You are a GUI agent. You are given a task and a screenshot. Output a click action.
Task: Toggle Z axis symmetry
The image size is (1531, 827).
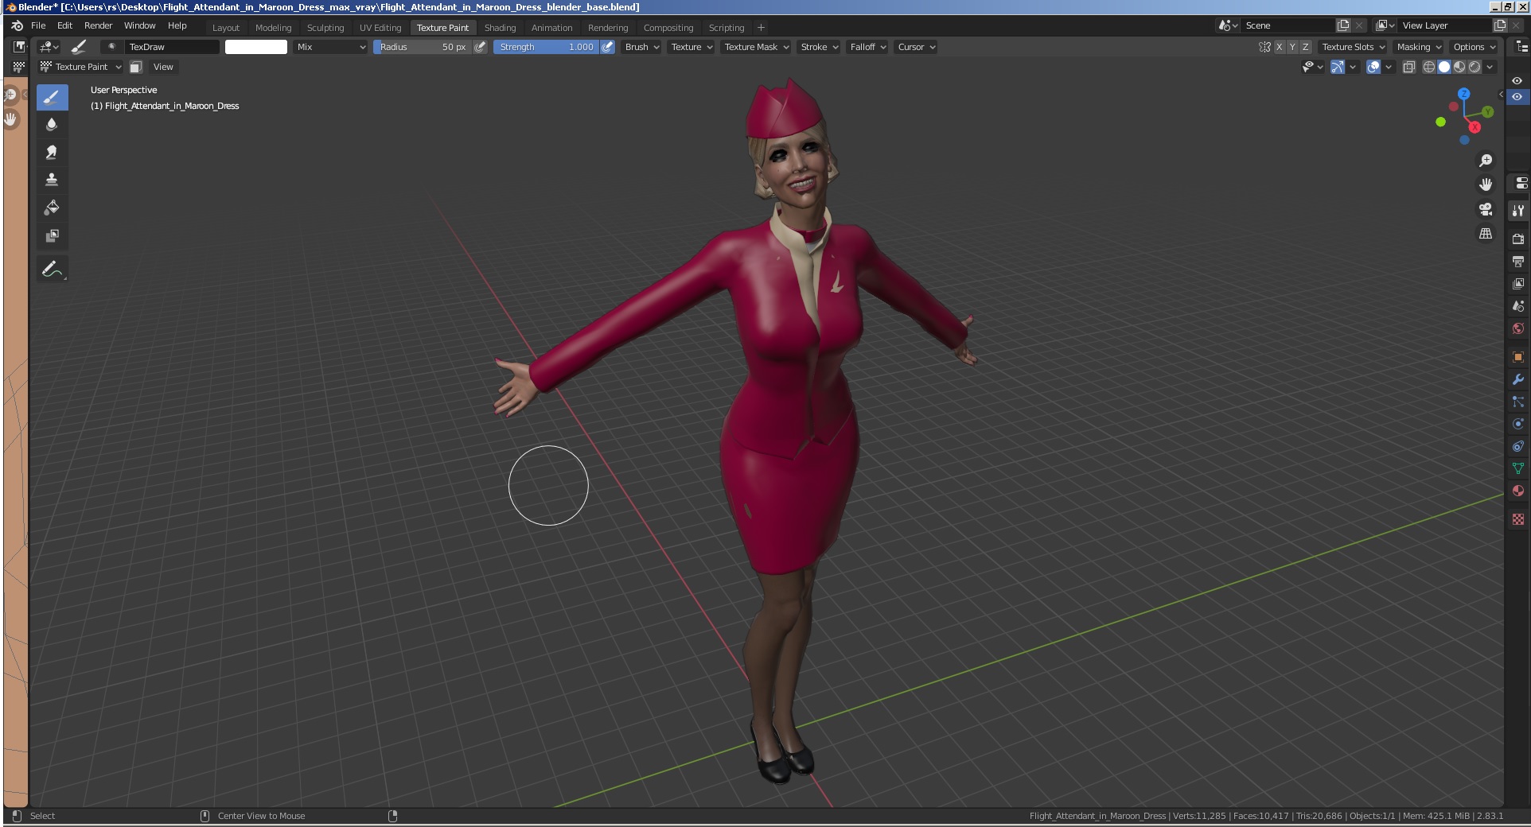tap(1305, 47)
